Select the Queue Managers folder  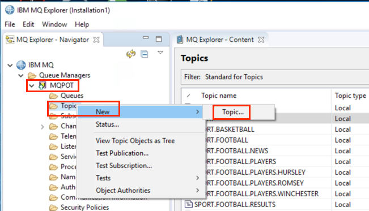(65, 75)
